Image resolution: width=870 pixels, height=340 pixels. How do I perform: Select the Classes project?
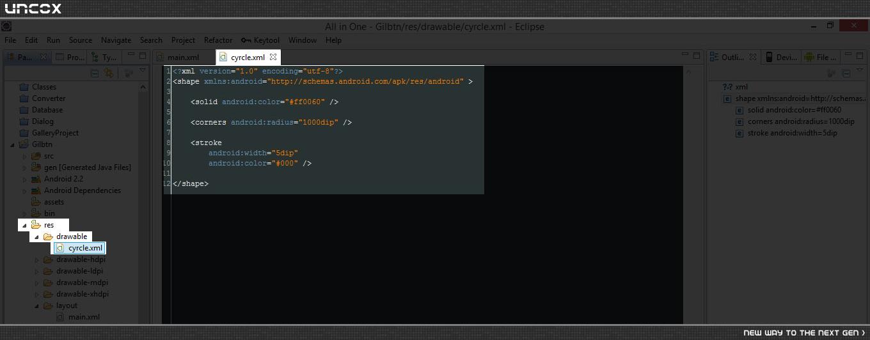click(38, 87)
